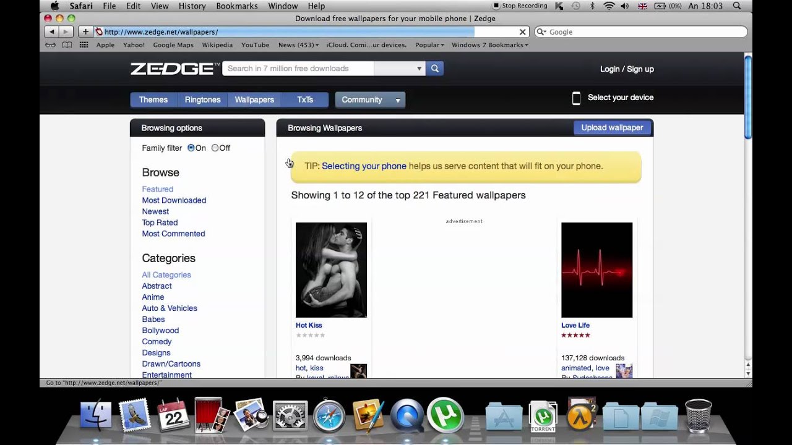
Task: Add bookmark with the plus button
Action: (85, 32)
